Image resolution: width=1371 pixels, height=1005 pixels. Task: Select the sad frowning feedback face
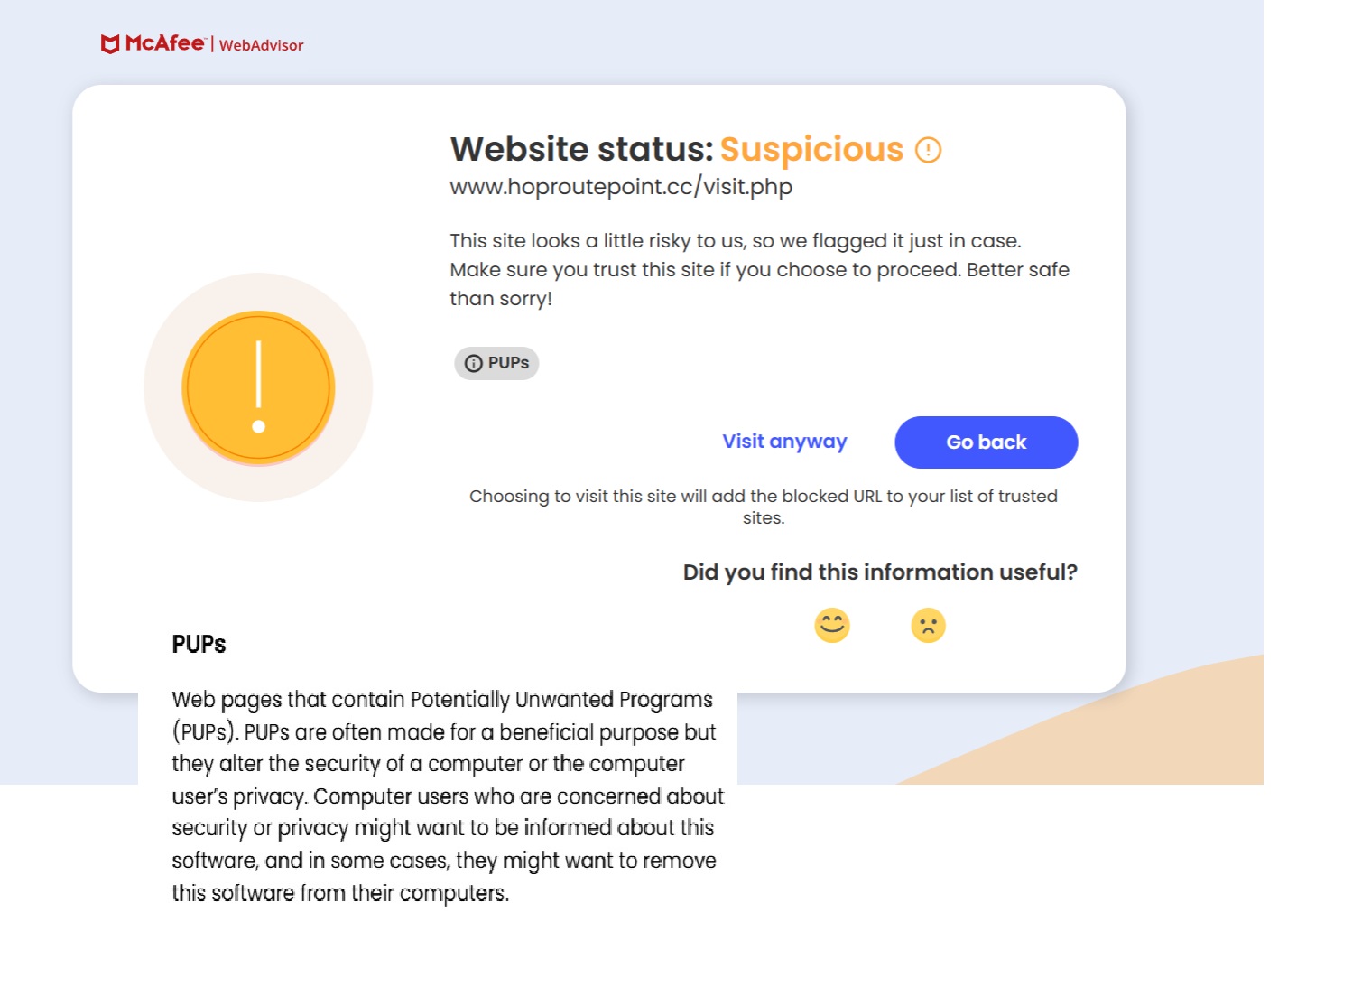click(928, 625)
